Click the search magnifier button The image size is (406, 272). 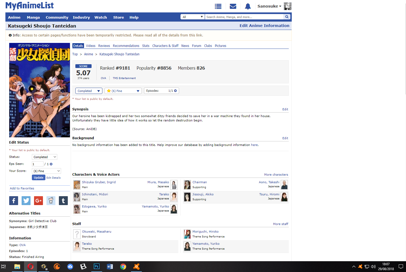pos(287,17)
